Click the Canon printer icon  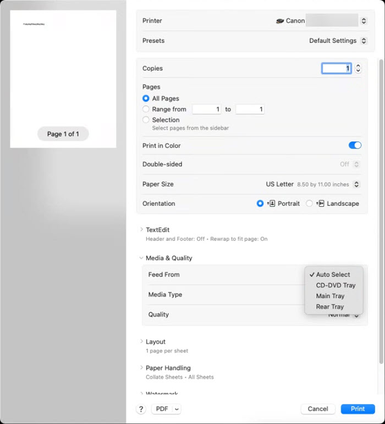(x=280, y=21)
